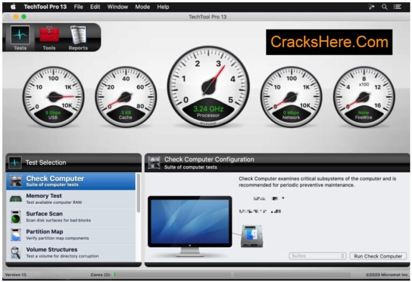
Task: Open the TechTool Pro 13 application menu
Action: (45, 7)
